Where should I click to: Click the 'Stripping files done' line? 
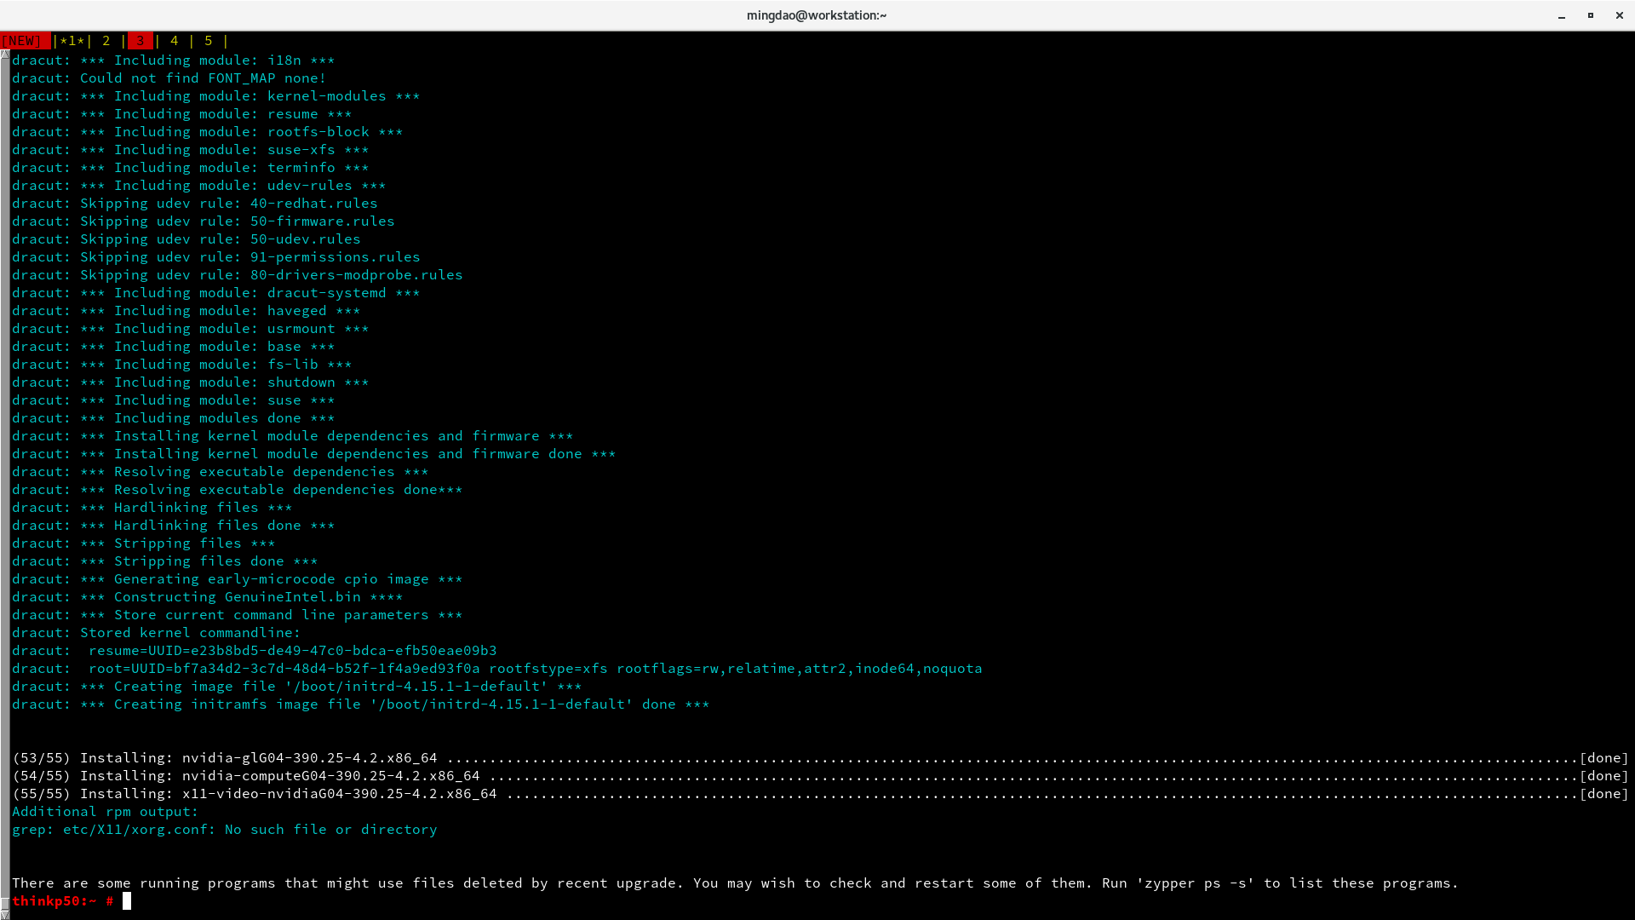(165, 561)
